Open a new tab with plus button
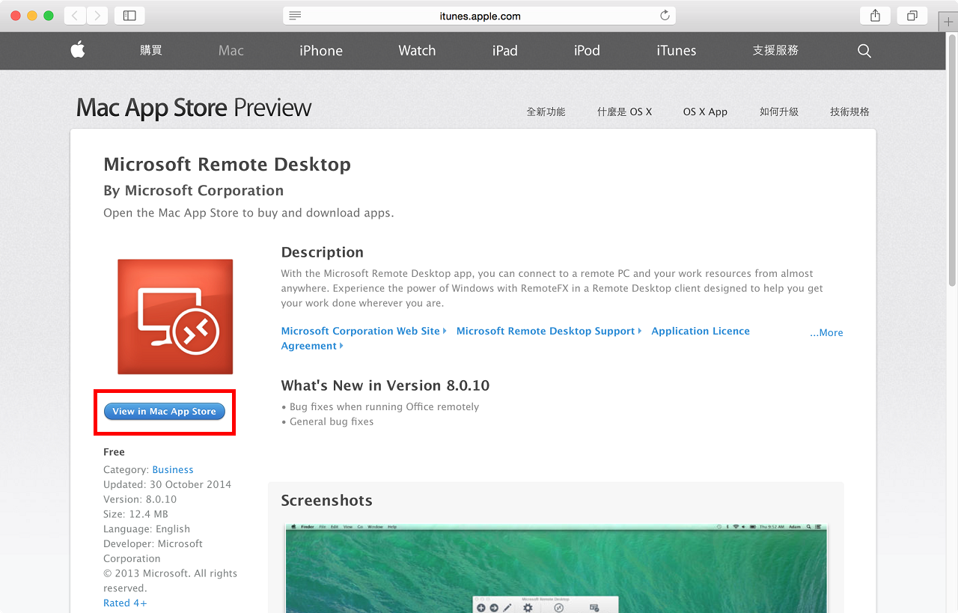 pyautogui.click(x=948, y=21)
